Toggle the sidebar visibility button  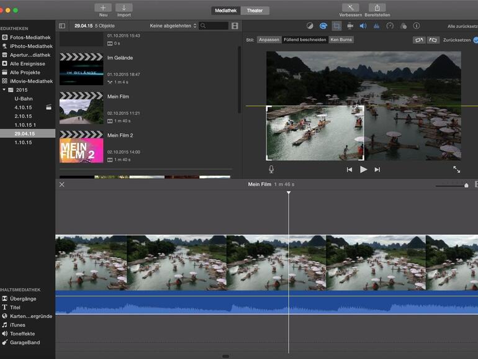[x=62, y=26]
